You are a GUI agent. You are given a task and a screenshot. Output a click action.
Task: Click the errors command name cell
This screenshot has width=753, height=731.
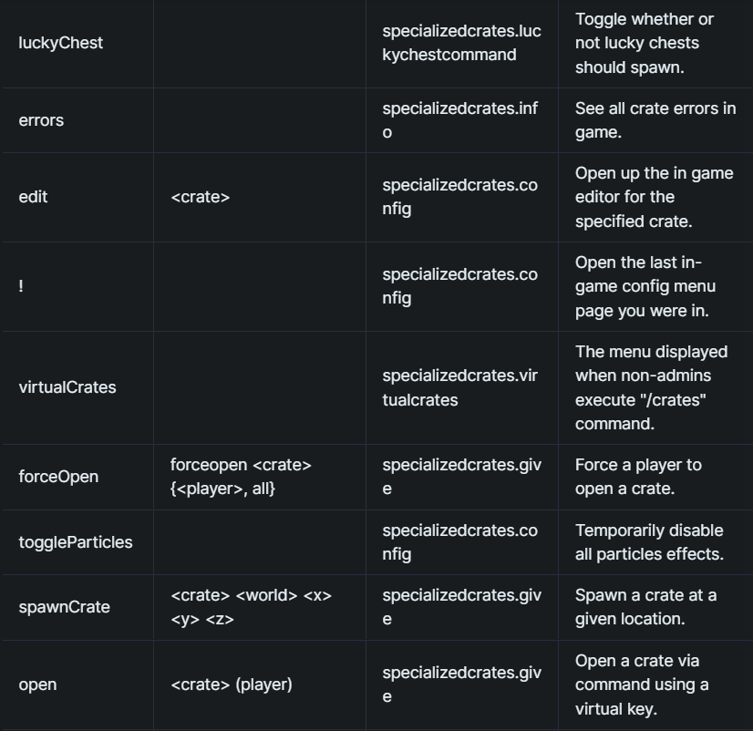pyautogui.click(x=41, y=120)
